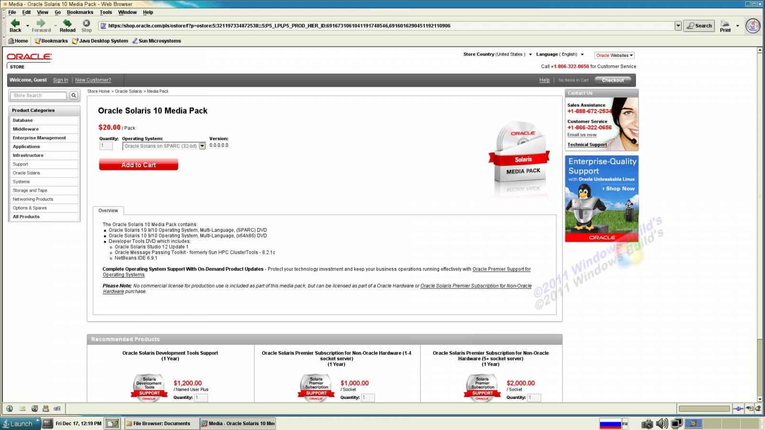Click the Home bookmark toolbar icon

(x=18, y=41)
